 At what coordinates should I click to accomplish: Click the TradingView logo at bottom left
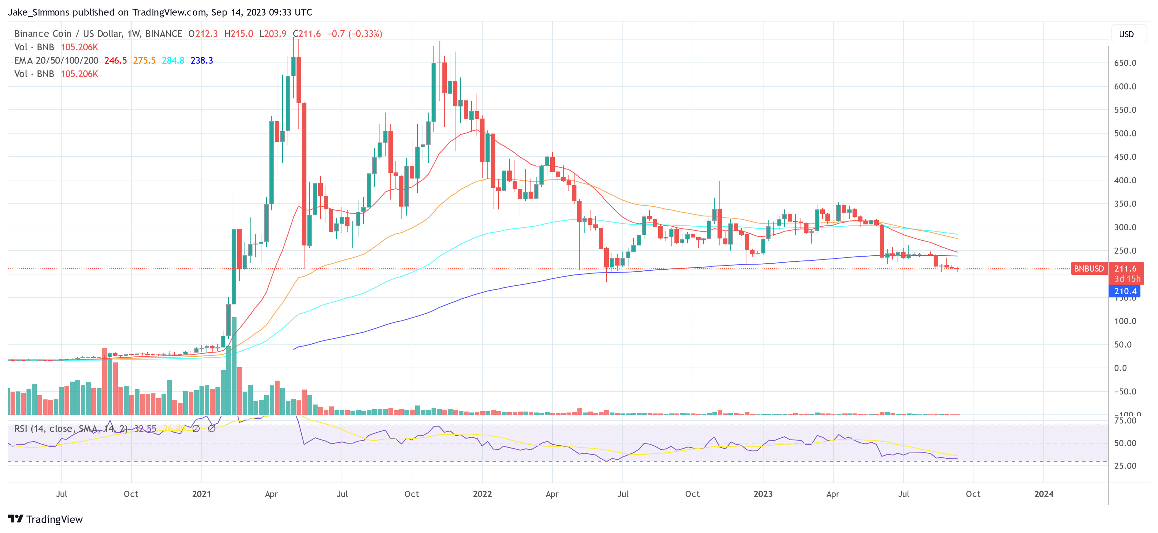(x=45, y=519)
